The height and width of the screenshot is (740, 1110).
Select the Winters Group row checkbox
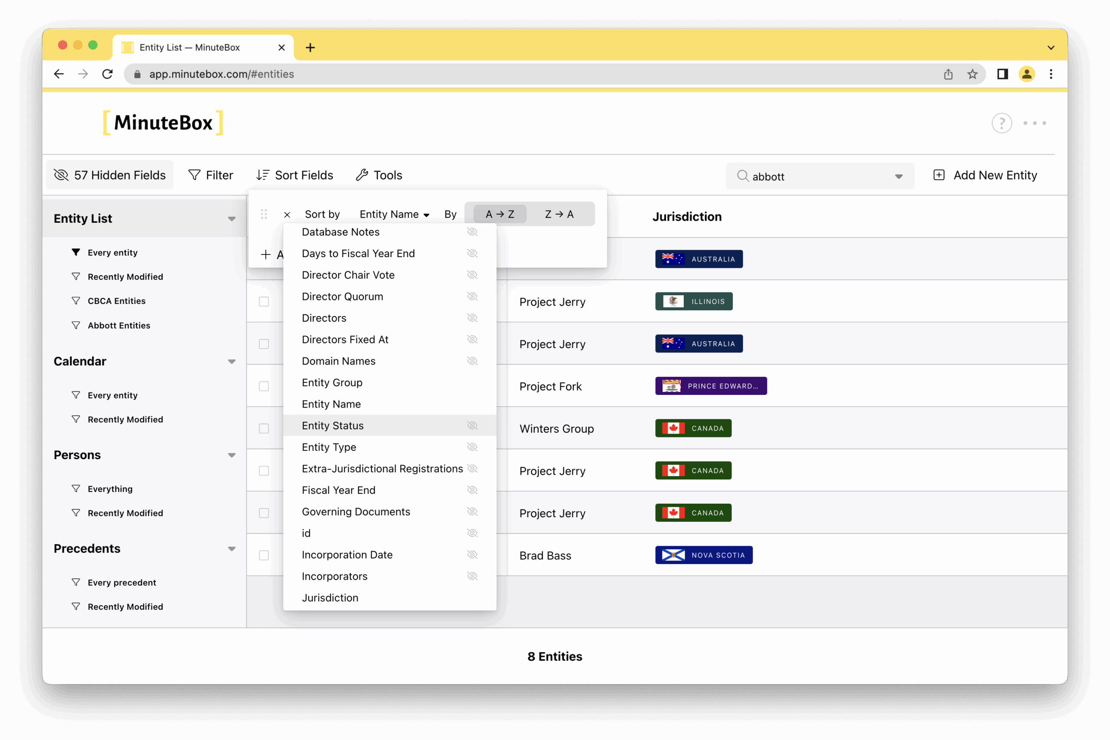pos(264,428)
